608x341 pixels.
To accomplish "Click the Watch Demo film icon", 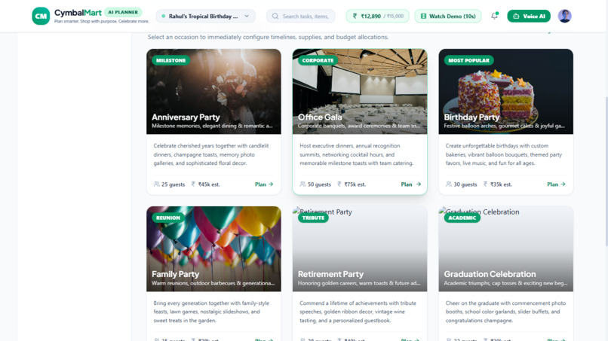I will [x=423, y=17].
